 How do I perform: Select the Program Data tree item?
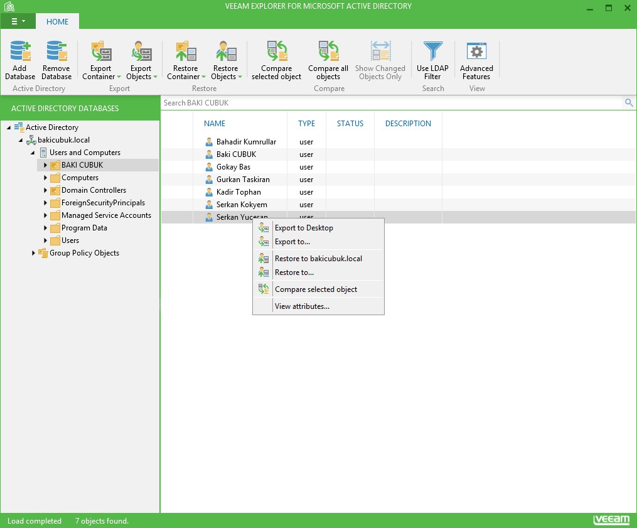tap(84, 228)
